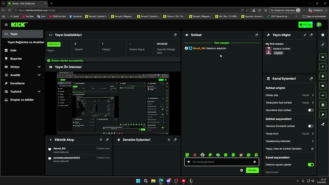Screen dimensions: 329x185
Task: Open the Windows Start menu
Action: pos(138,181)
